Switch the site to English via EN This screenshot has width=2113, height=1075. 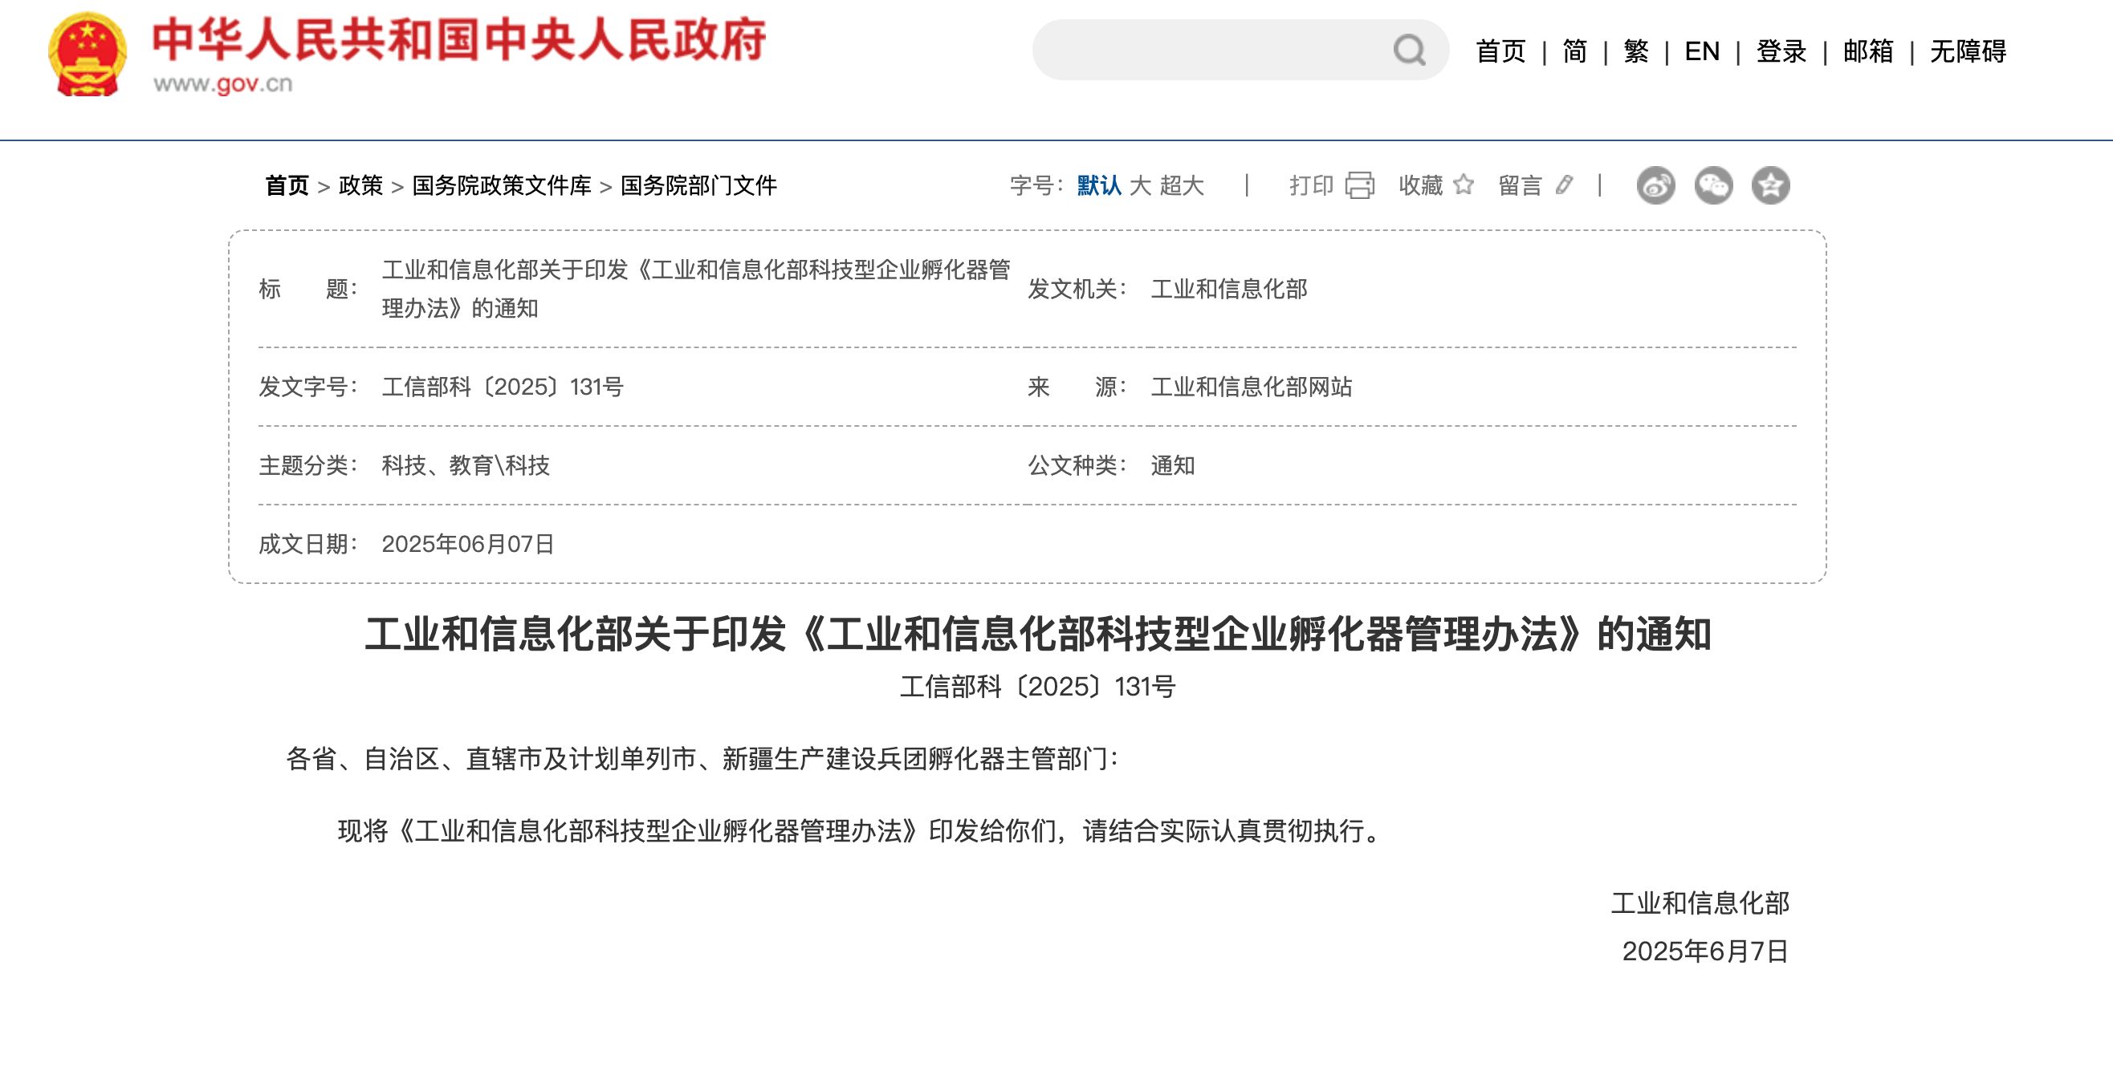[1702, 51]
